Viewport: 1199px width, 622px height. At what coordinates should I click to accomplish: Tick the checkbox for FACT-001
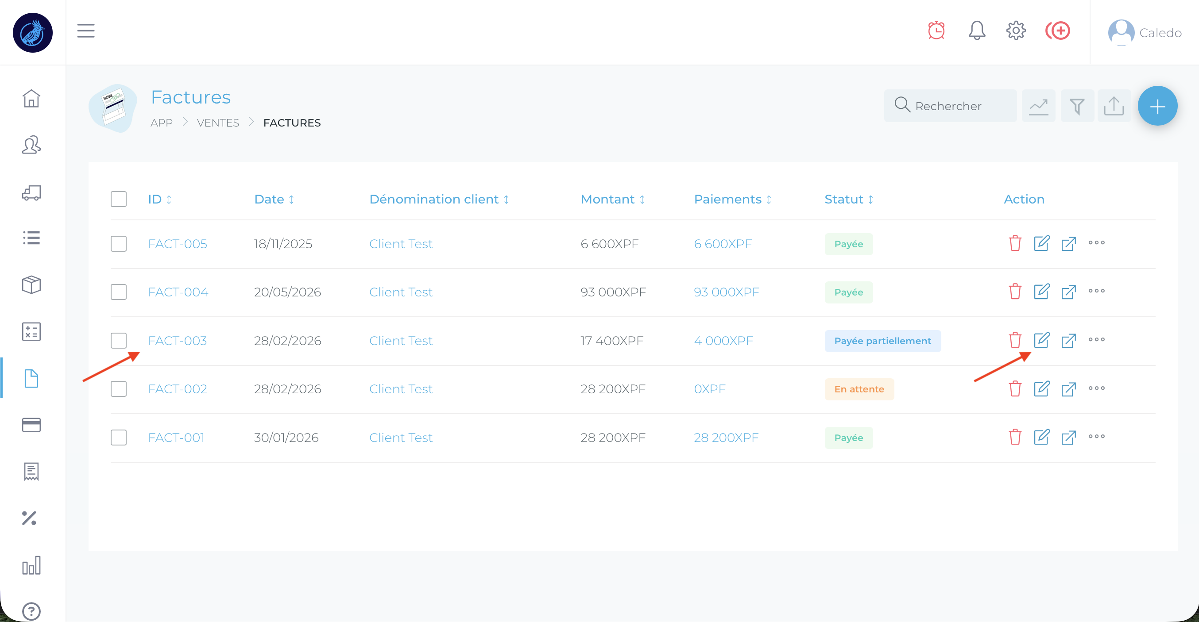pos(119,438)
